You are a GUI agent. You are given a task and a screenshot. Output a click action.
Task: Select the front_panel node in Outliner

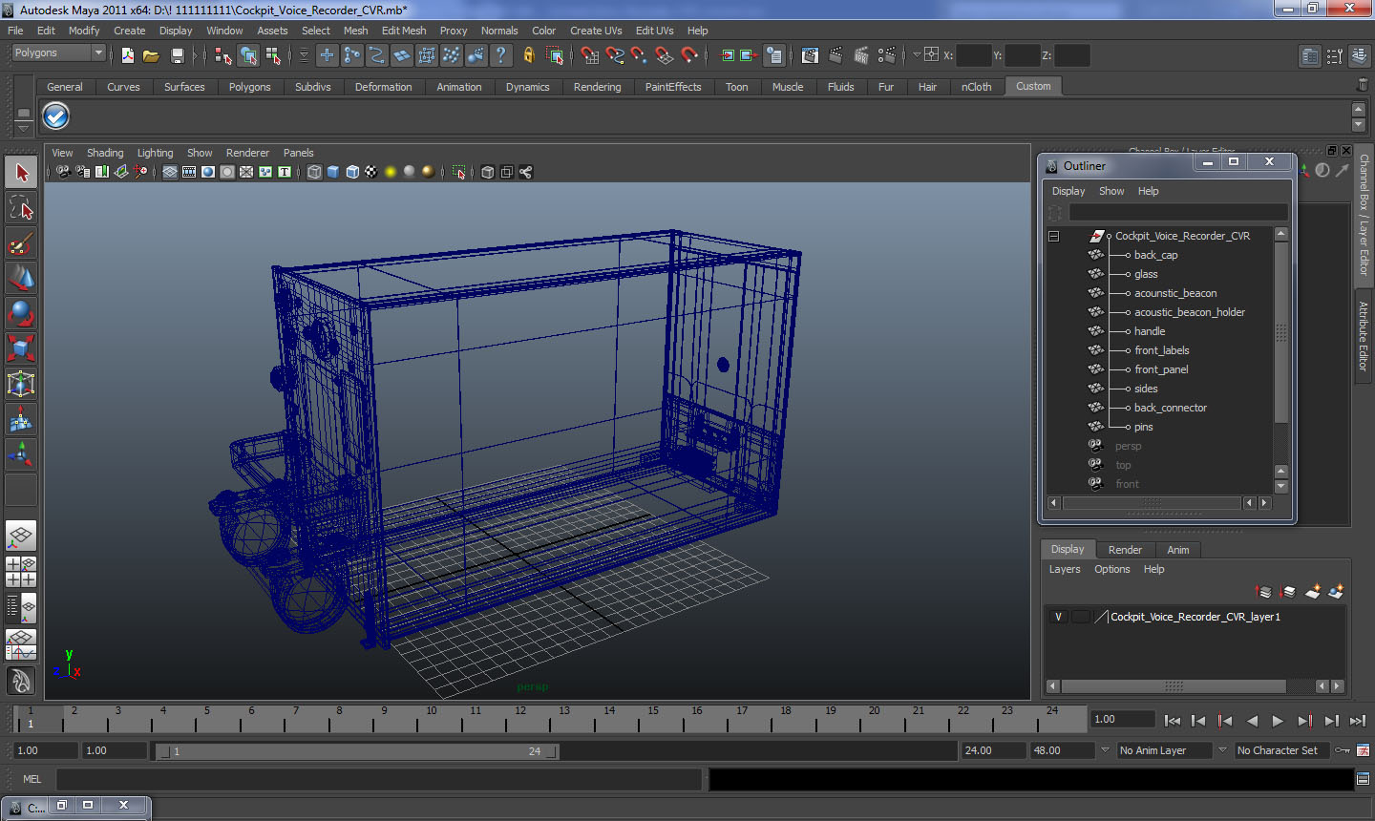(1161, 369)
